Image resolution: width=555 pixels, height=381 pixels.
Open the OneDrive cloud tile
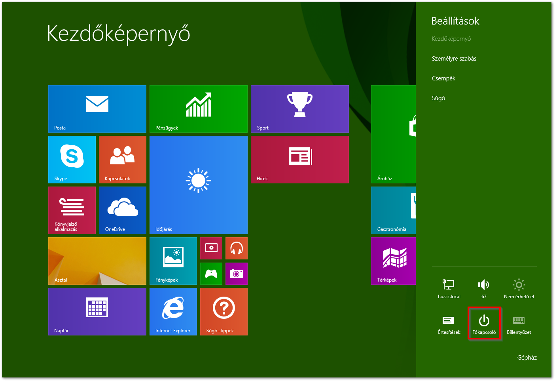122,210
